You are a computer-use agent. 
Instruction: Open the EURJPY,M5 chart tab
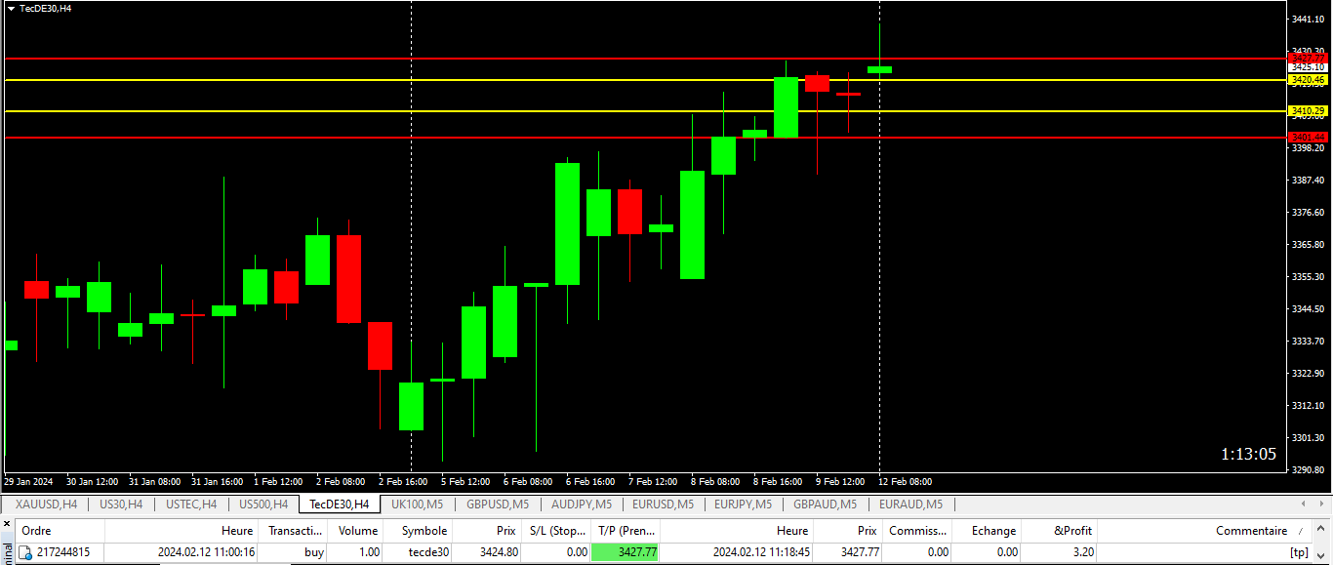coord(743,504)
